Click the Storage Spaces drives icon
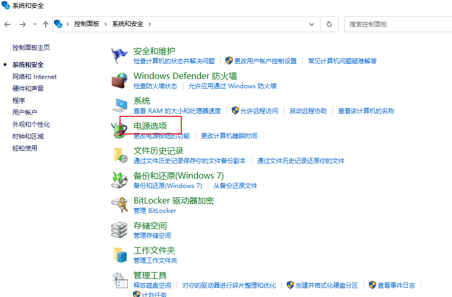452x297 pixels. coord(119,230)
